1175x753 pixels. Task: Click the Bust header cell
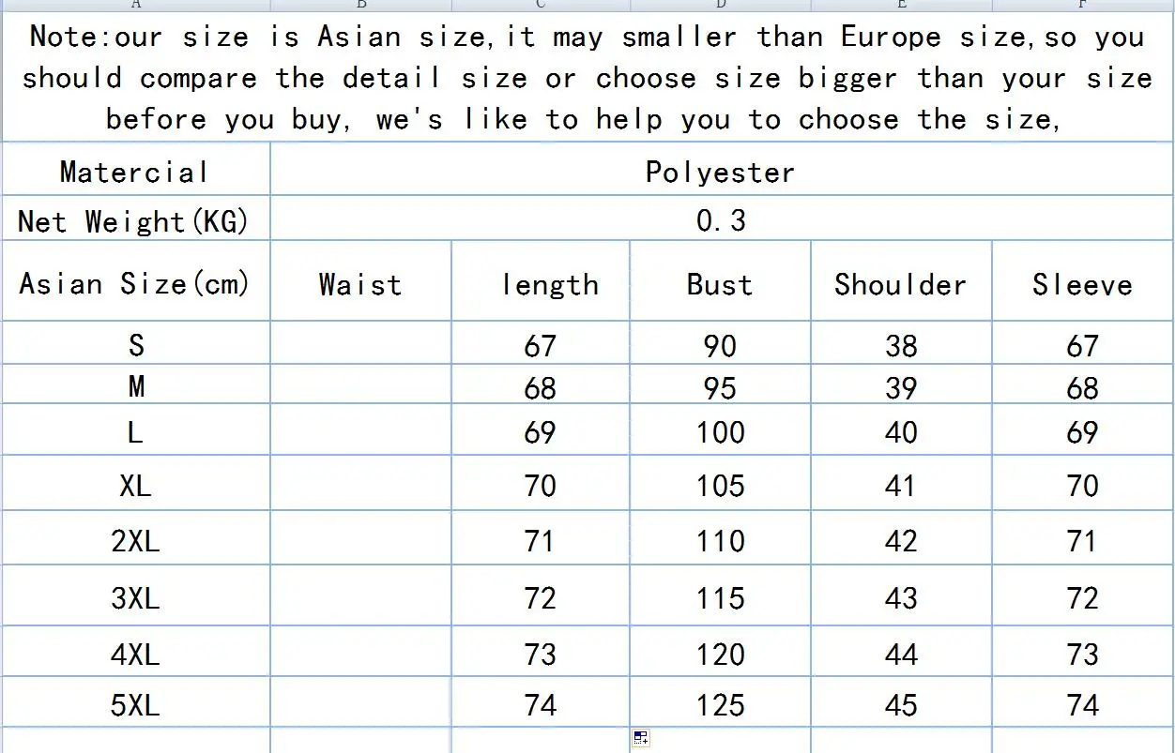point(720,284)
